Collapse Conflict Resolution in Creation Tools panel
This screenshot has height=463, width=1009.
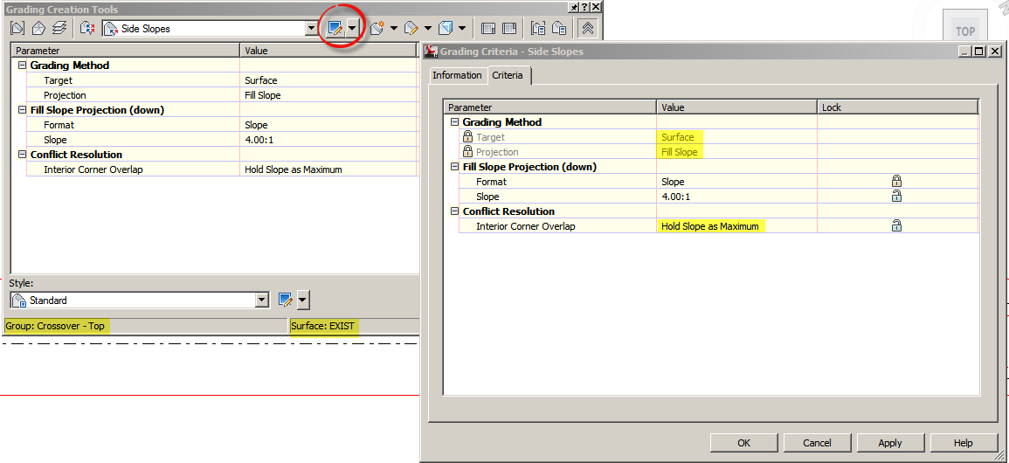point(23,155)
